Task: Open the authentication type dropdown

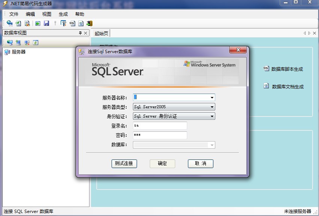Action: pos(212,116)
